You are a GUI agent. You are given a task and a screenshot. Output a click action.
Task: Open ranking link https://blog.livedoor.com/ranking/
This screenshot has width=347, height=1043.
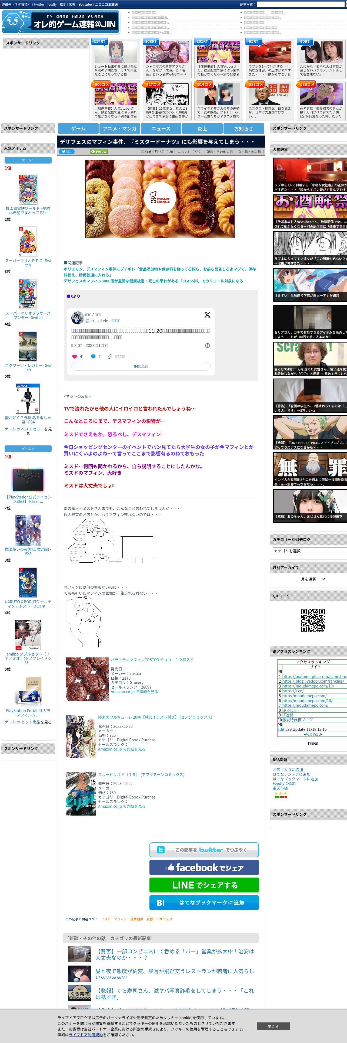[313, 681]
